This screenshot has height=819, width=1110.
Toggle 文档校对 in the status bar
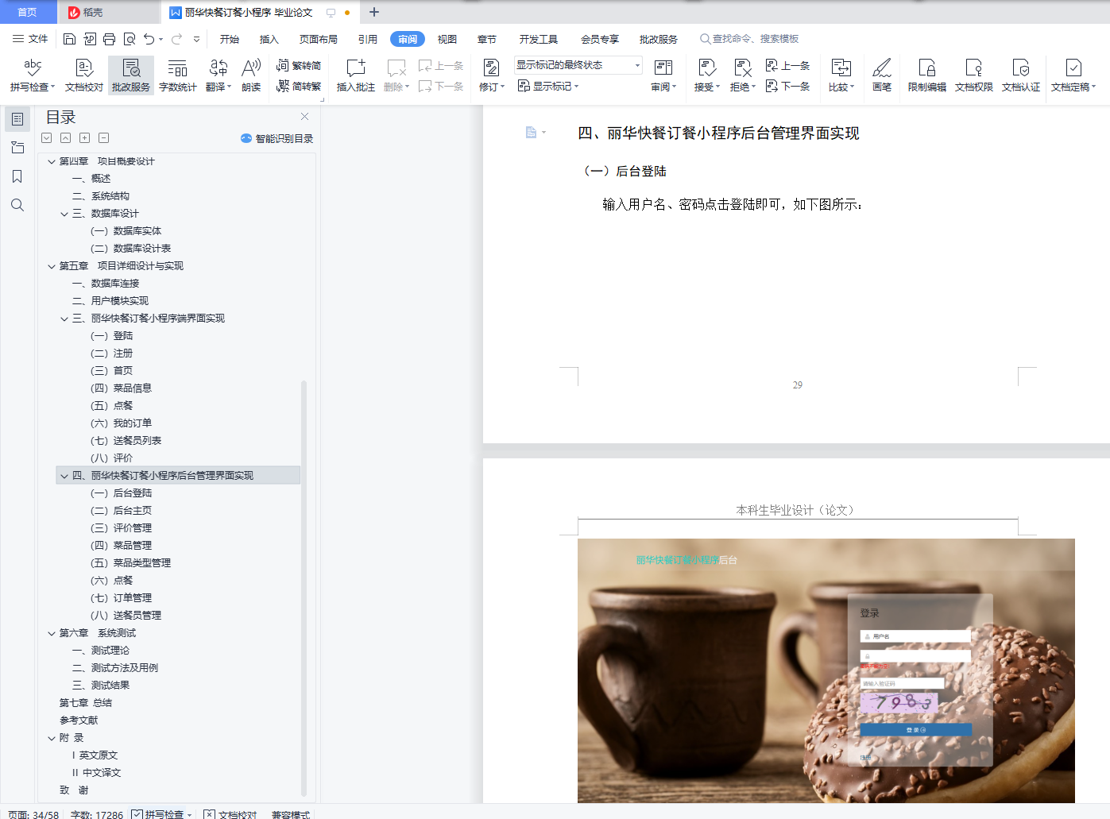click(230, 814)
